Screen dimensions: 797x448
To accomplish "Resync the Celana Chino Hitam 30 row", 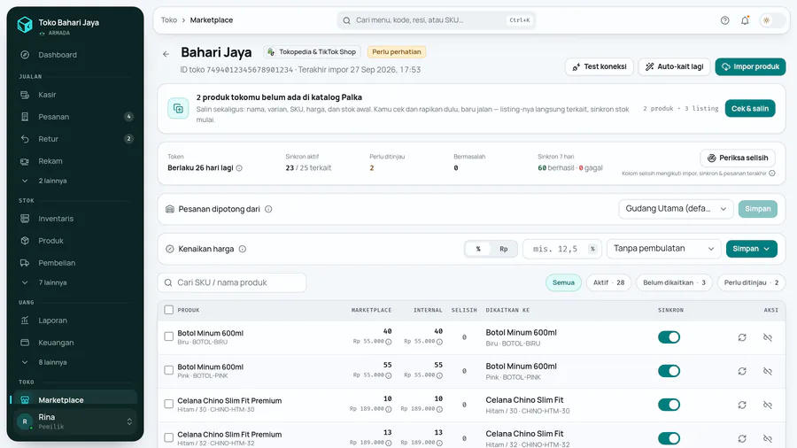I will coord(742,405).
